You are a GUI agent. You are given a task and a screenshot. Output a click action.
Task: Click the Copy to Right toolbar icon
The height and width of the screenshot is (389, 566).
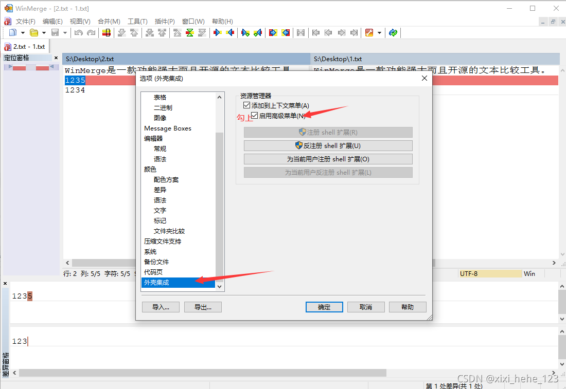(x=218, y=33)
